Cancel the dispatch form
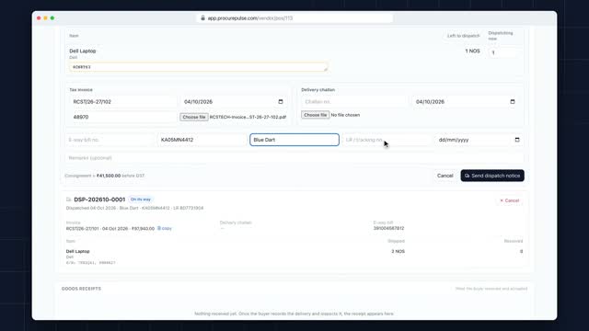The height and width of the screenshot is (331, 589). tap(445, 176)
